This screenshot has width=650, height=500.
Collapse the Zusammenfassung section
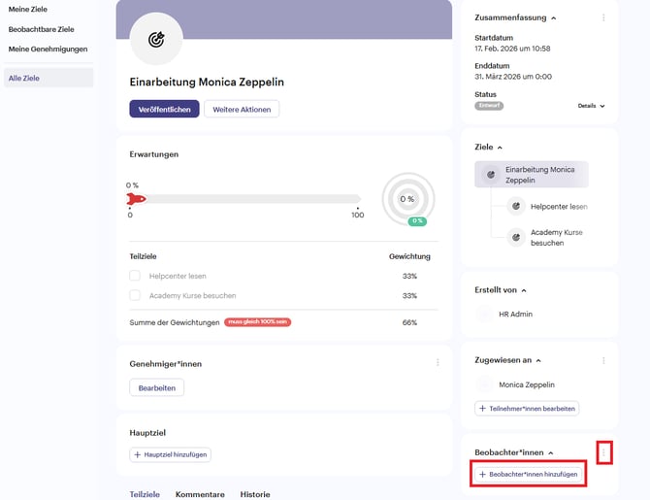point(554,18)
